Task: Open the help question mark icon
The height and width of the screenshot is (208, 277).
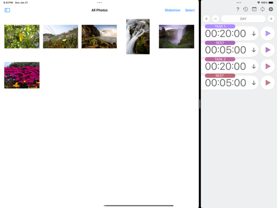Action: (238, 9)
